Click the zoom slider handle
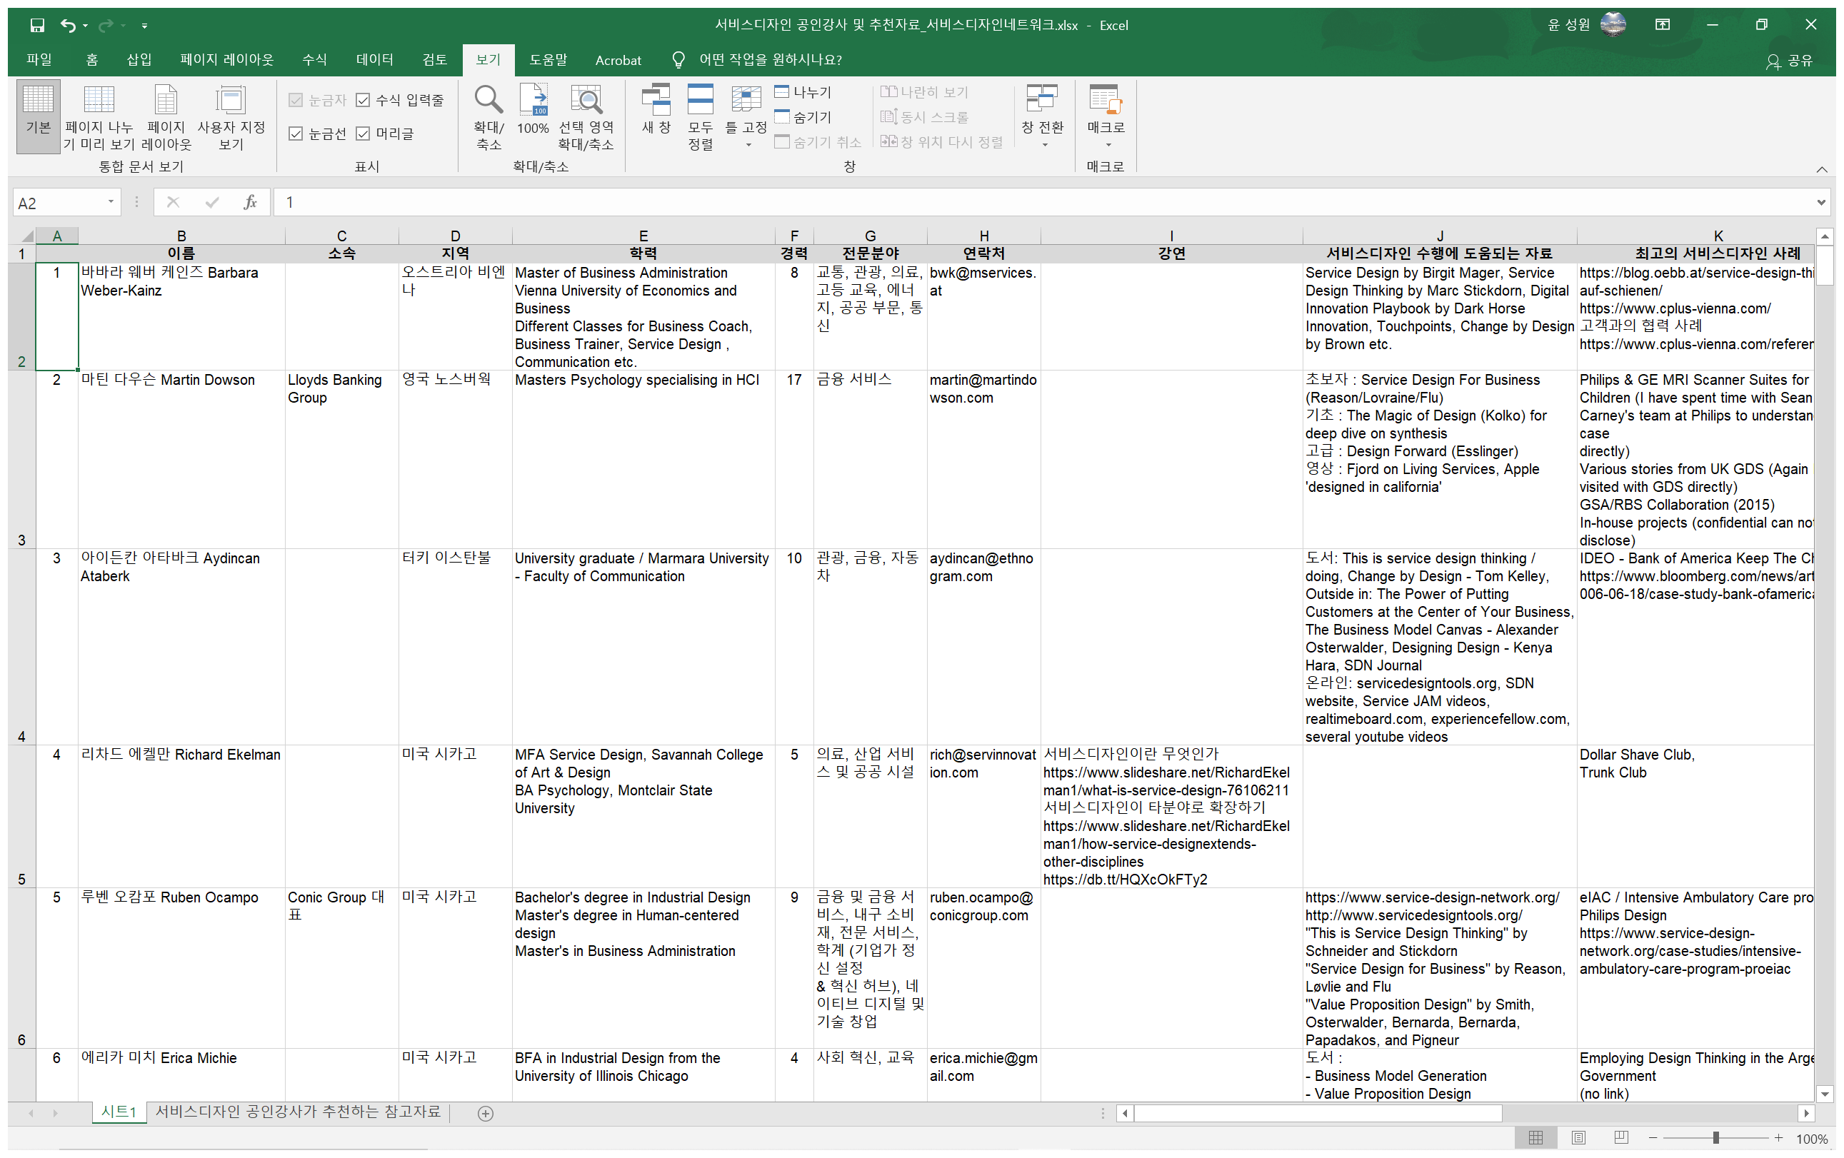 pyautogui.click(x=1716, y=1138)
